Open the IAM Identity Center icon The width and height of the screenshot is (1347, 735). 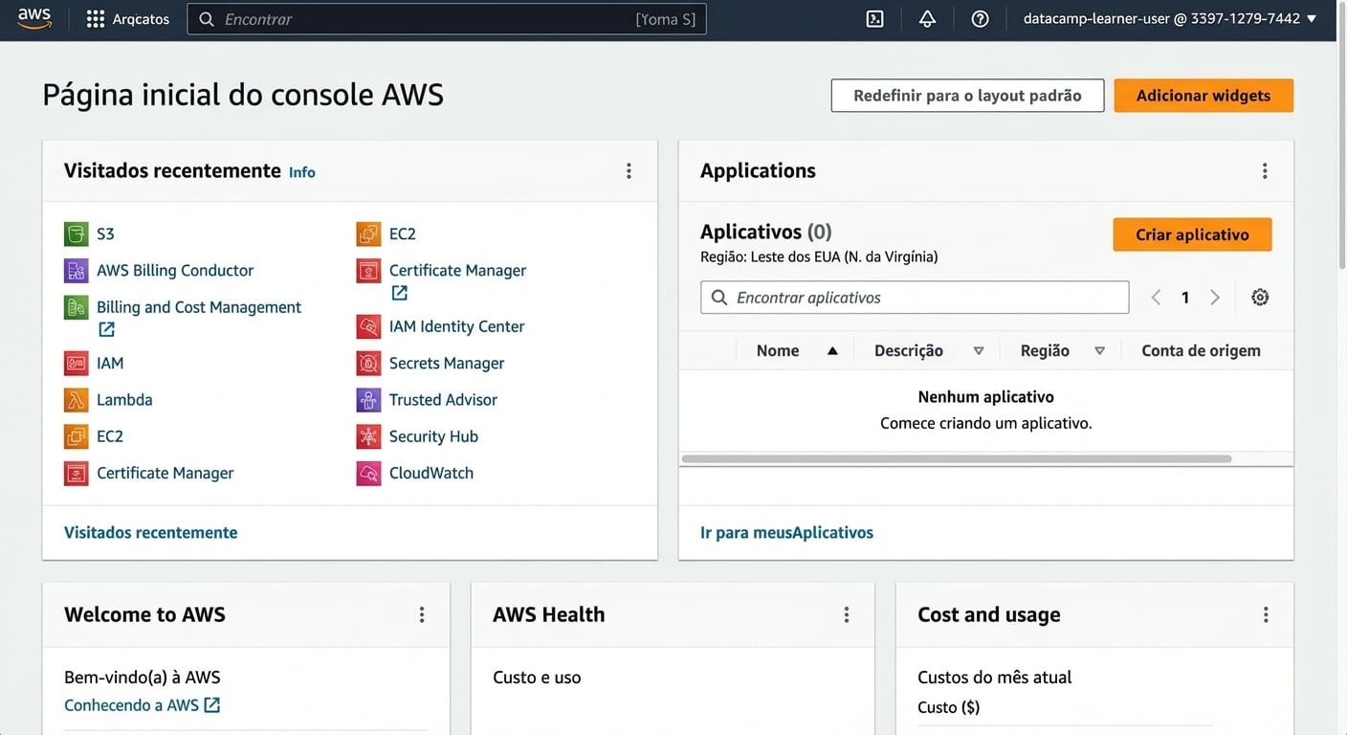[368, 326]
